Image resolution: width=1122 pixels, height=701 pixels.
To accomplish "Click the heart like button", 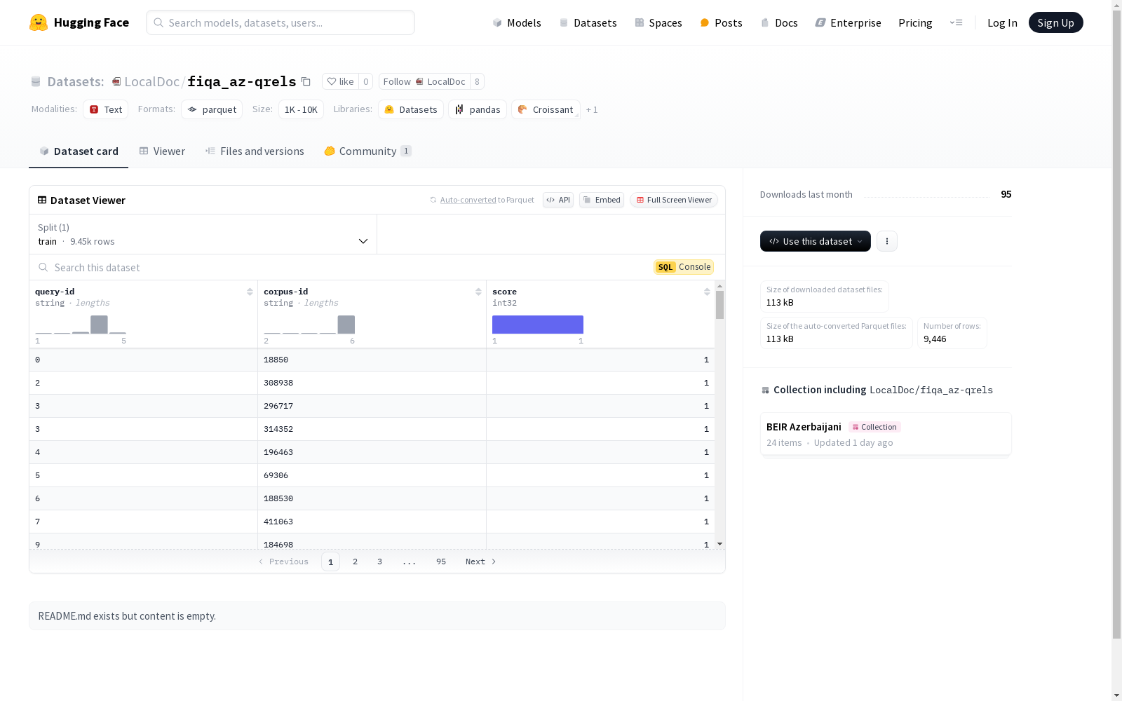I will (x=341, y=81).
